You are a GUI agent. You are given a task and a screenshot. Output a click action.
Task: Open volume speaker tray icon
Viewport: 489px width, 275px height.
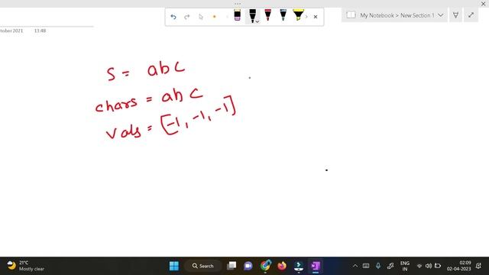[x=429, y=266]
